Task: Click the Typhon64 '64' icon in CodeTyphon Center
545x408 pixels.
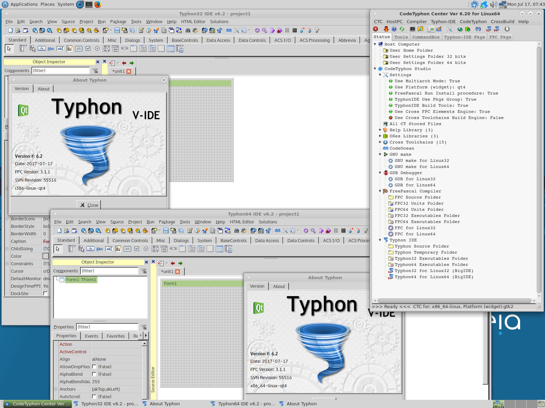Action: pyautogui.click(x=497, y=29)
